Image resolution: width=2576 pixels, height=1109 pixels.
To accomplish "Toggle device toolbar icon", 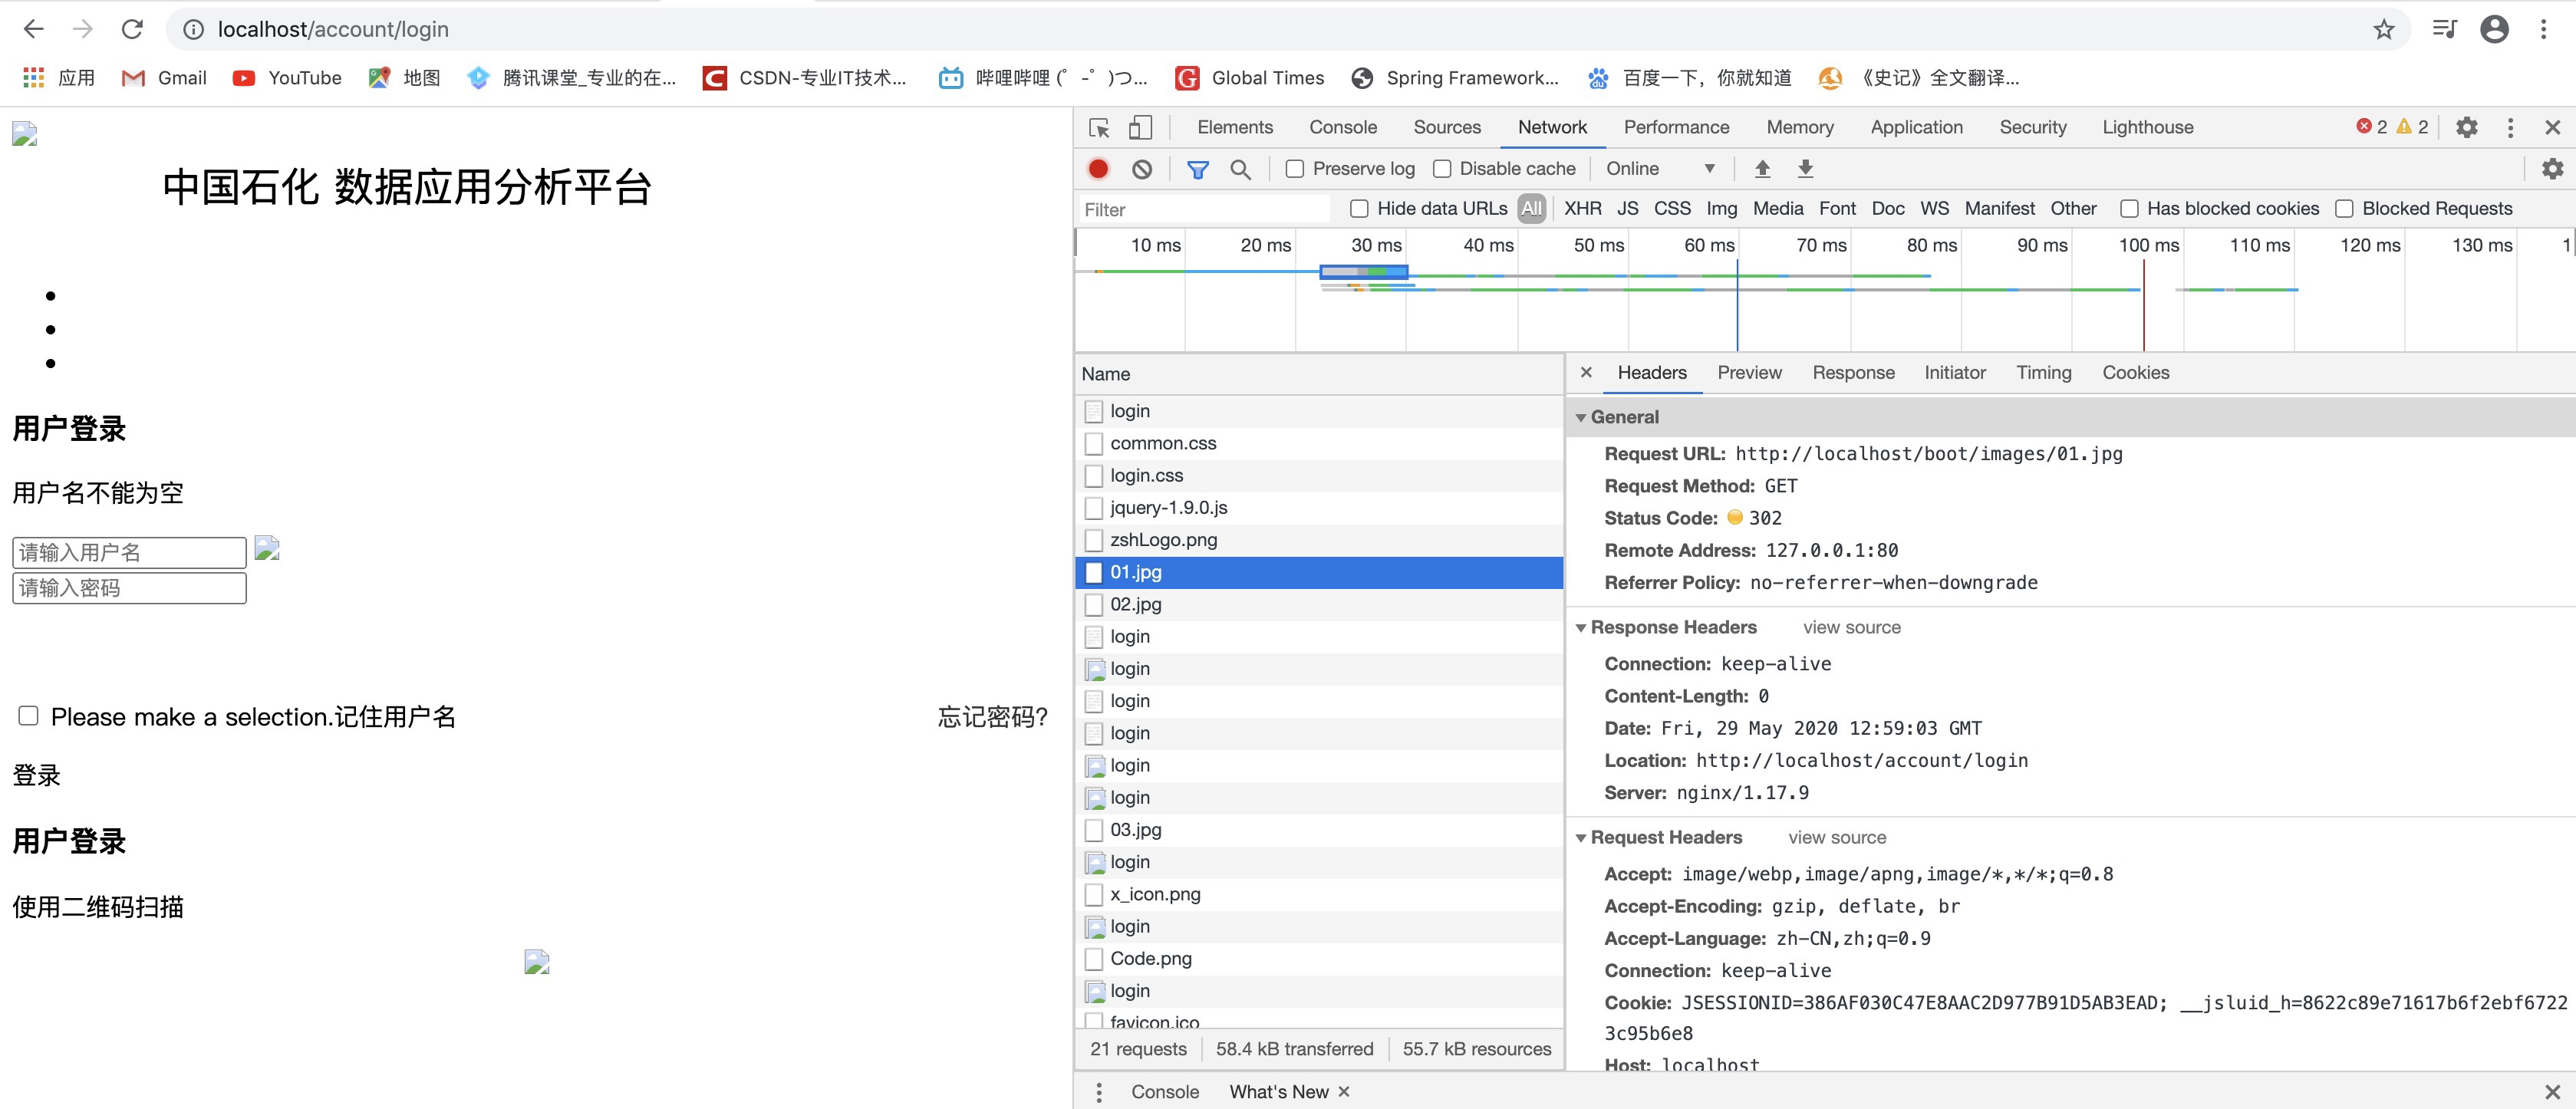I will pyautogui.click(x=1140, y=127).
